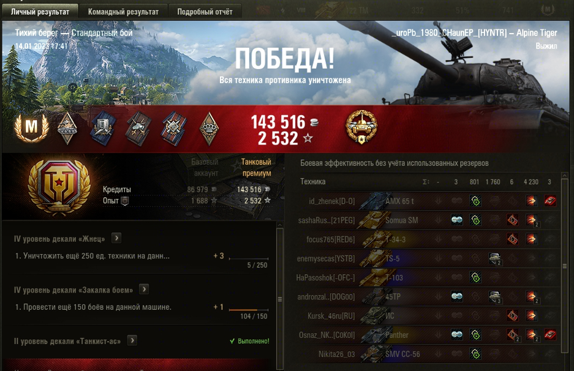Open the Подробный отчёт tab
Viewport: 574px width, 371px height.
205,12
